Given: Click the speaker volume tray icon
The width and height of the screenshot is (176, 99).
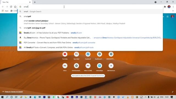Looking at the screenshot, I should tap(155, 97).
